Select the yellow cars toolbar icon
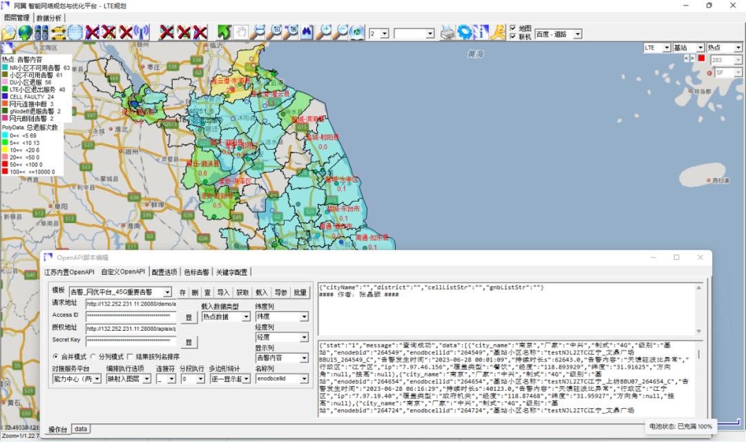Image resolution: width=746 pixels, height=442 pixels. click(59, 32)
